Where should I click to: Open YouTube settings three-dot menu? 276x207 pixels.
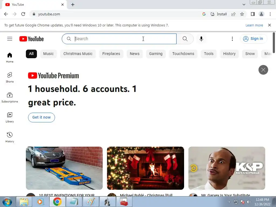pos(232,39)
